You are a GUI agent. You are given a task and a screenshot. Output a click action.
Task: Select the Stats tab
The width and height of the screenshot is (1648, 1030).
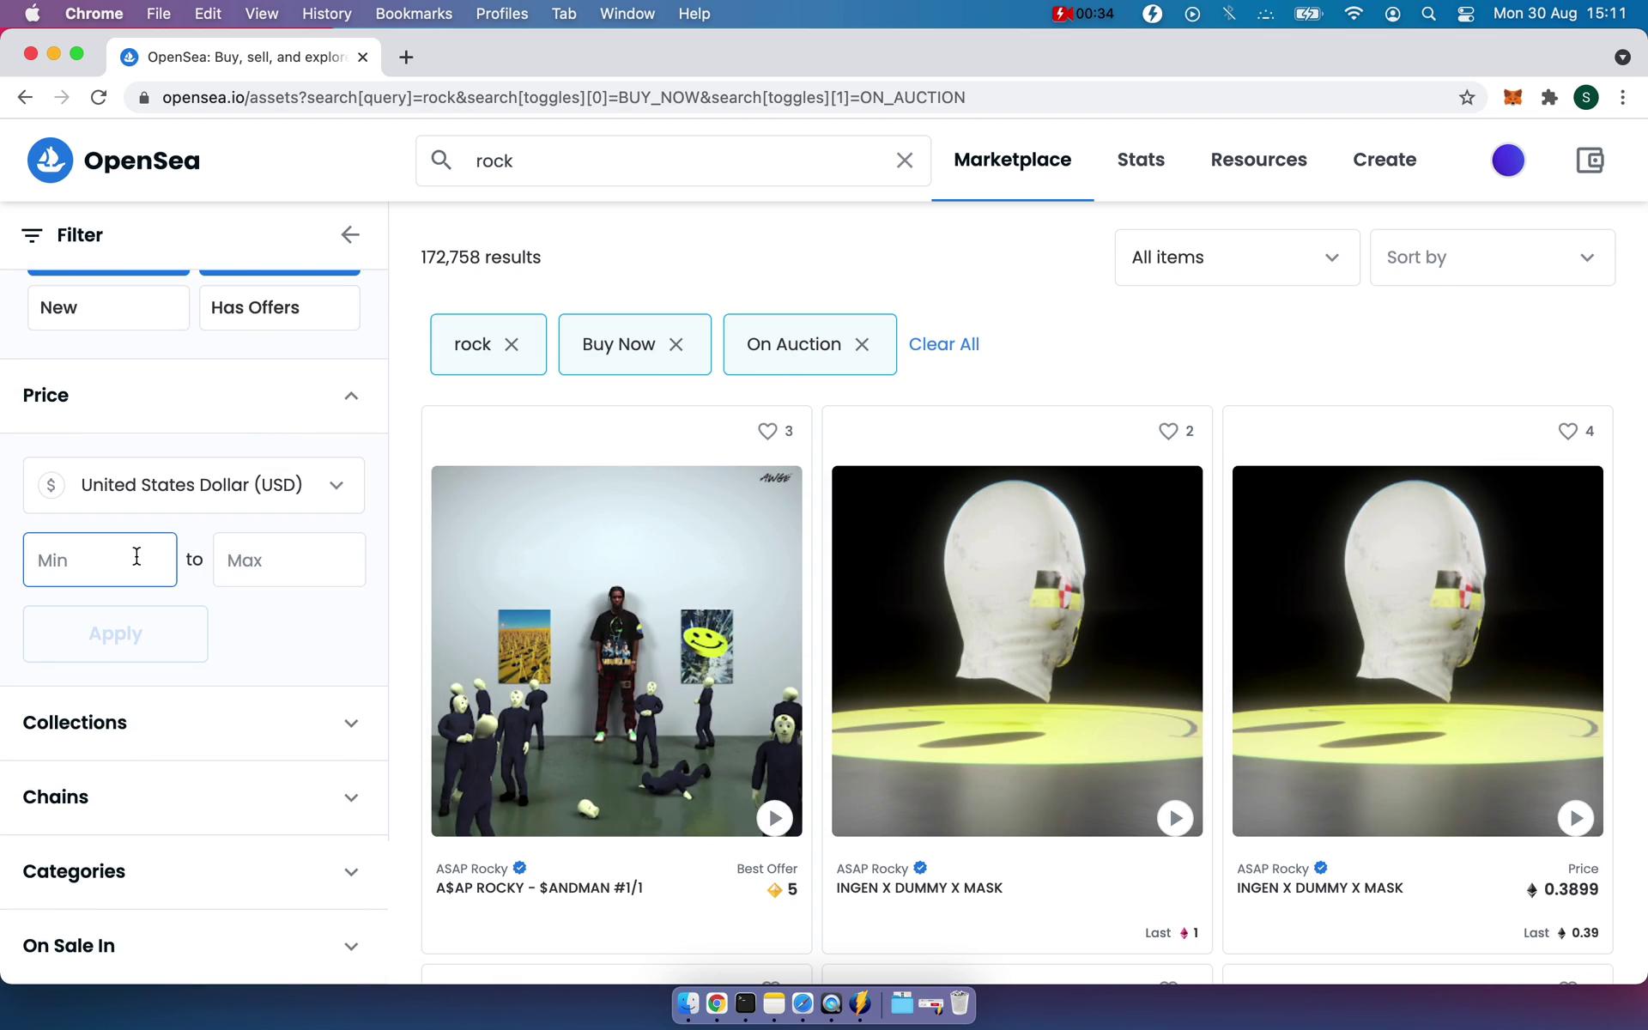point(1140,159)
